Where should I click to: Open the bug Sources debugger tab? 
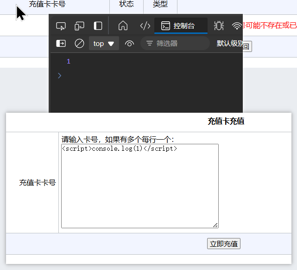tap(219, 26)
